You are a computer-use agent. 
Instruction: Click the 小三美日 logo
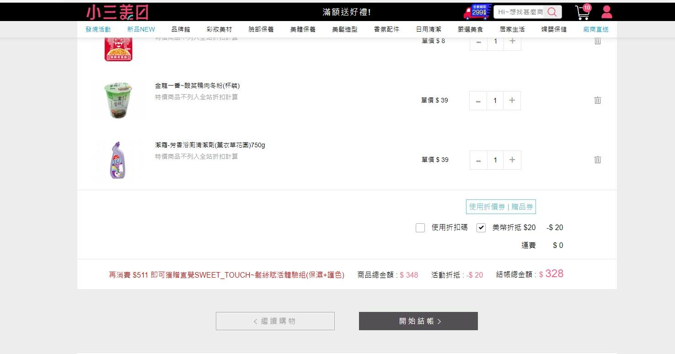click(117, 12)
